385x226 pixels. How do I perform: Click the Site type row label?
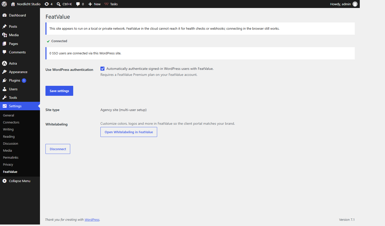click(x=52, y=110)
